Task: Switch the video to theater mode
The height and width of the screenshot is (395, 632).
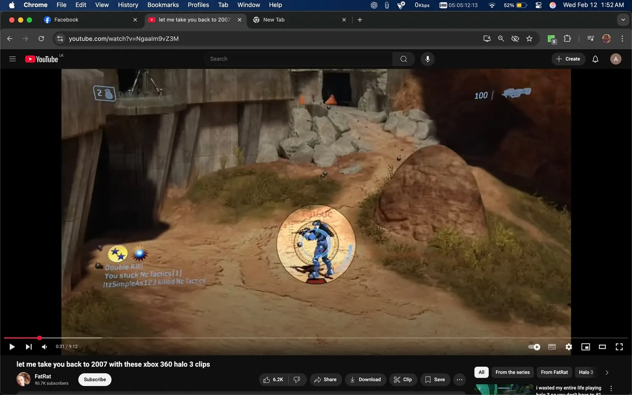Action: [602, 347]
